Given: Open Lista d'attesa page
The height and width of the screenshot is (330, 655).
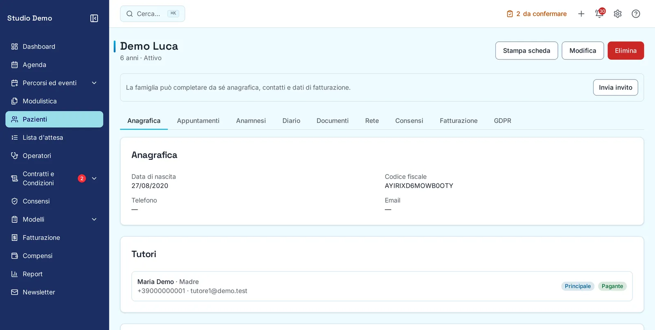Looking at the screenshot, I should [54, 138].
